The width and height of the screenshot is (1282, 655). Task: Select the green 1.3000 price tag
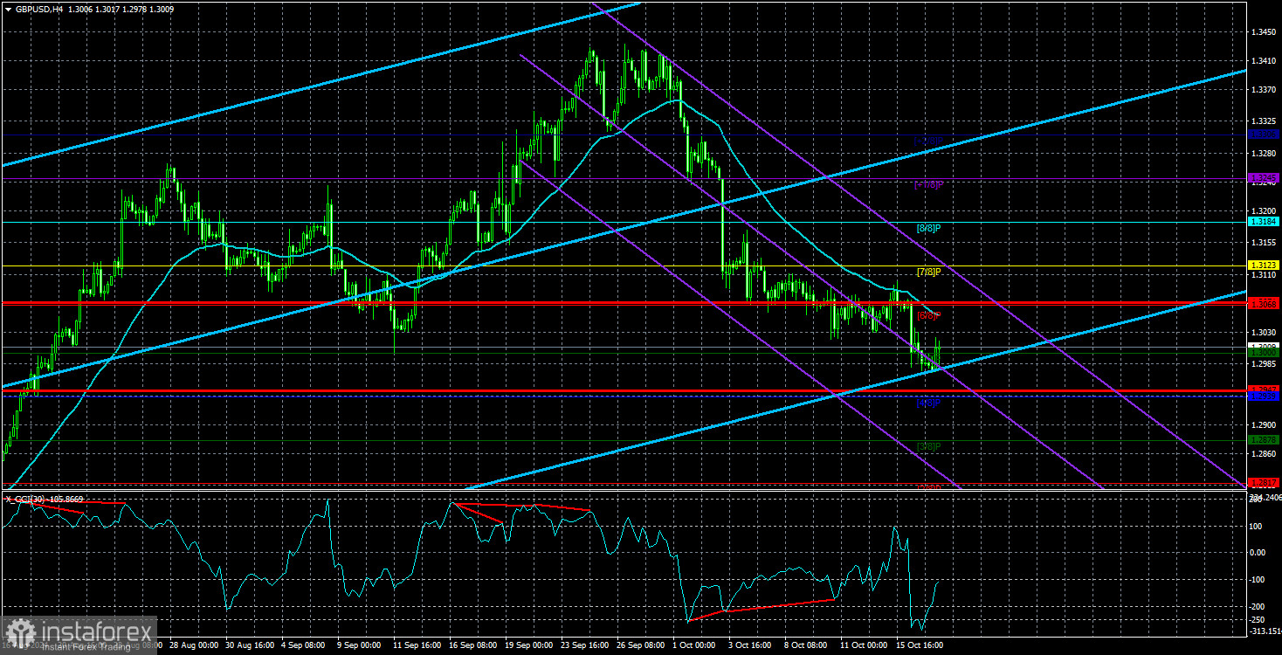click(x=1264, y=353)
